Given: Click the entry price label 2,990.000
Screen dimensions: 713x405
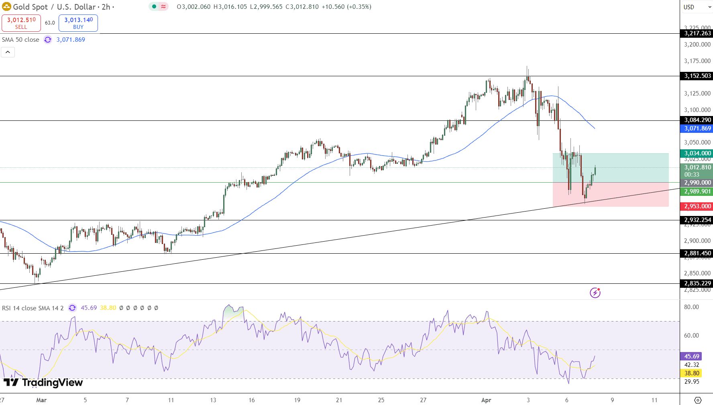Looking at the screenshot, I should tap(697, 183).
